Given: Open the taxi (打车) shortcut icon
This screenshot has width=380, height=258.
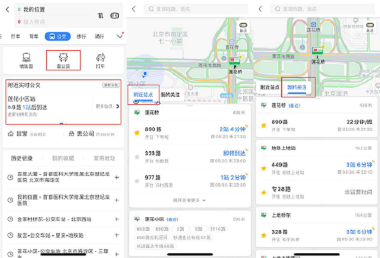Looking at the screenshot, I should tap(100, 58).
